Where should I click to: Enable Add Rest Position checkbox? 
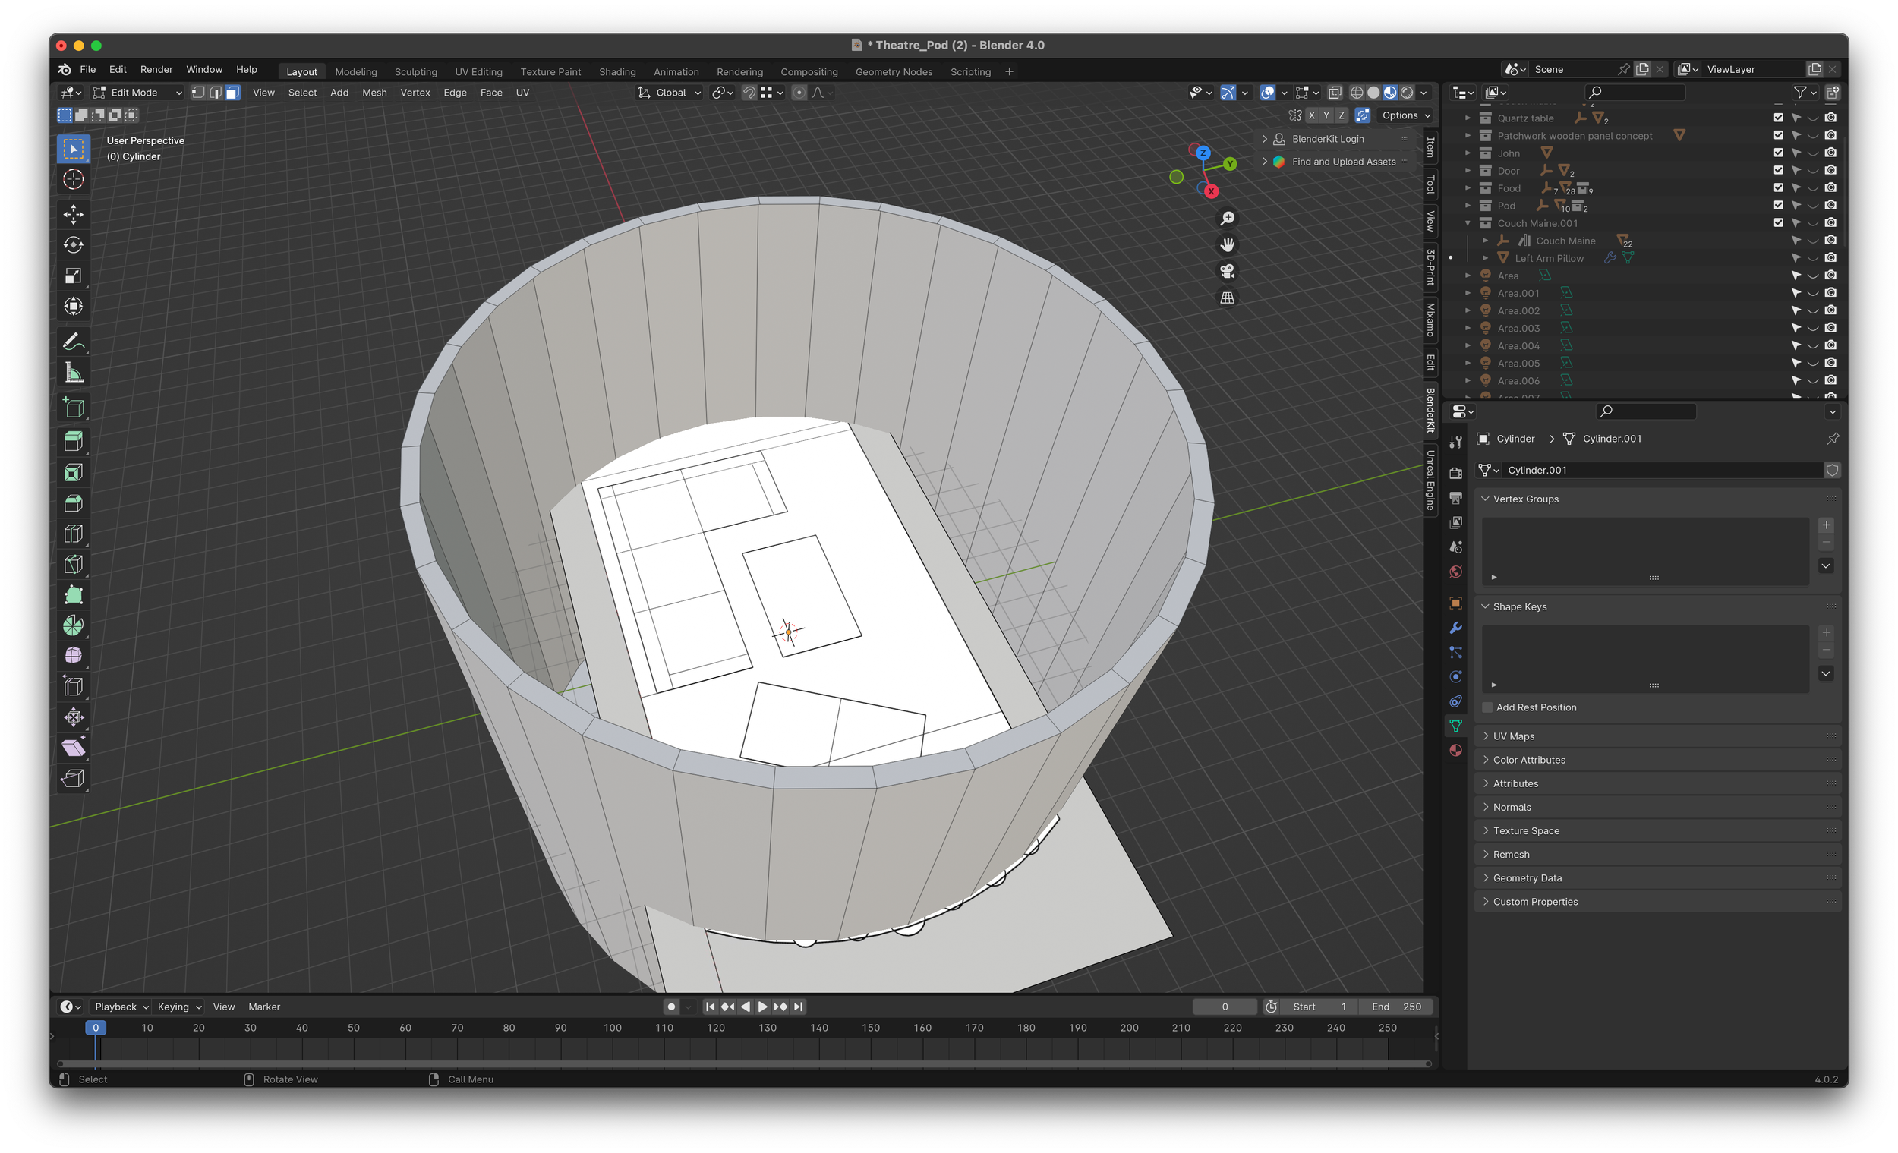click(1487, 707)
